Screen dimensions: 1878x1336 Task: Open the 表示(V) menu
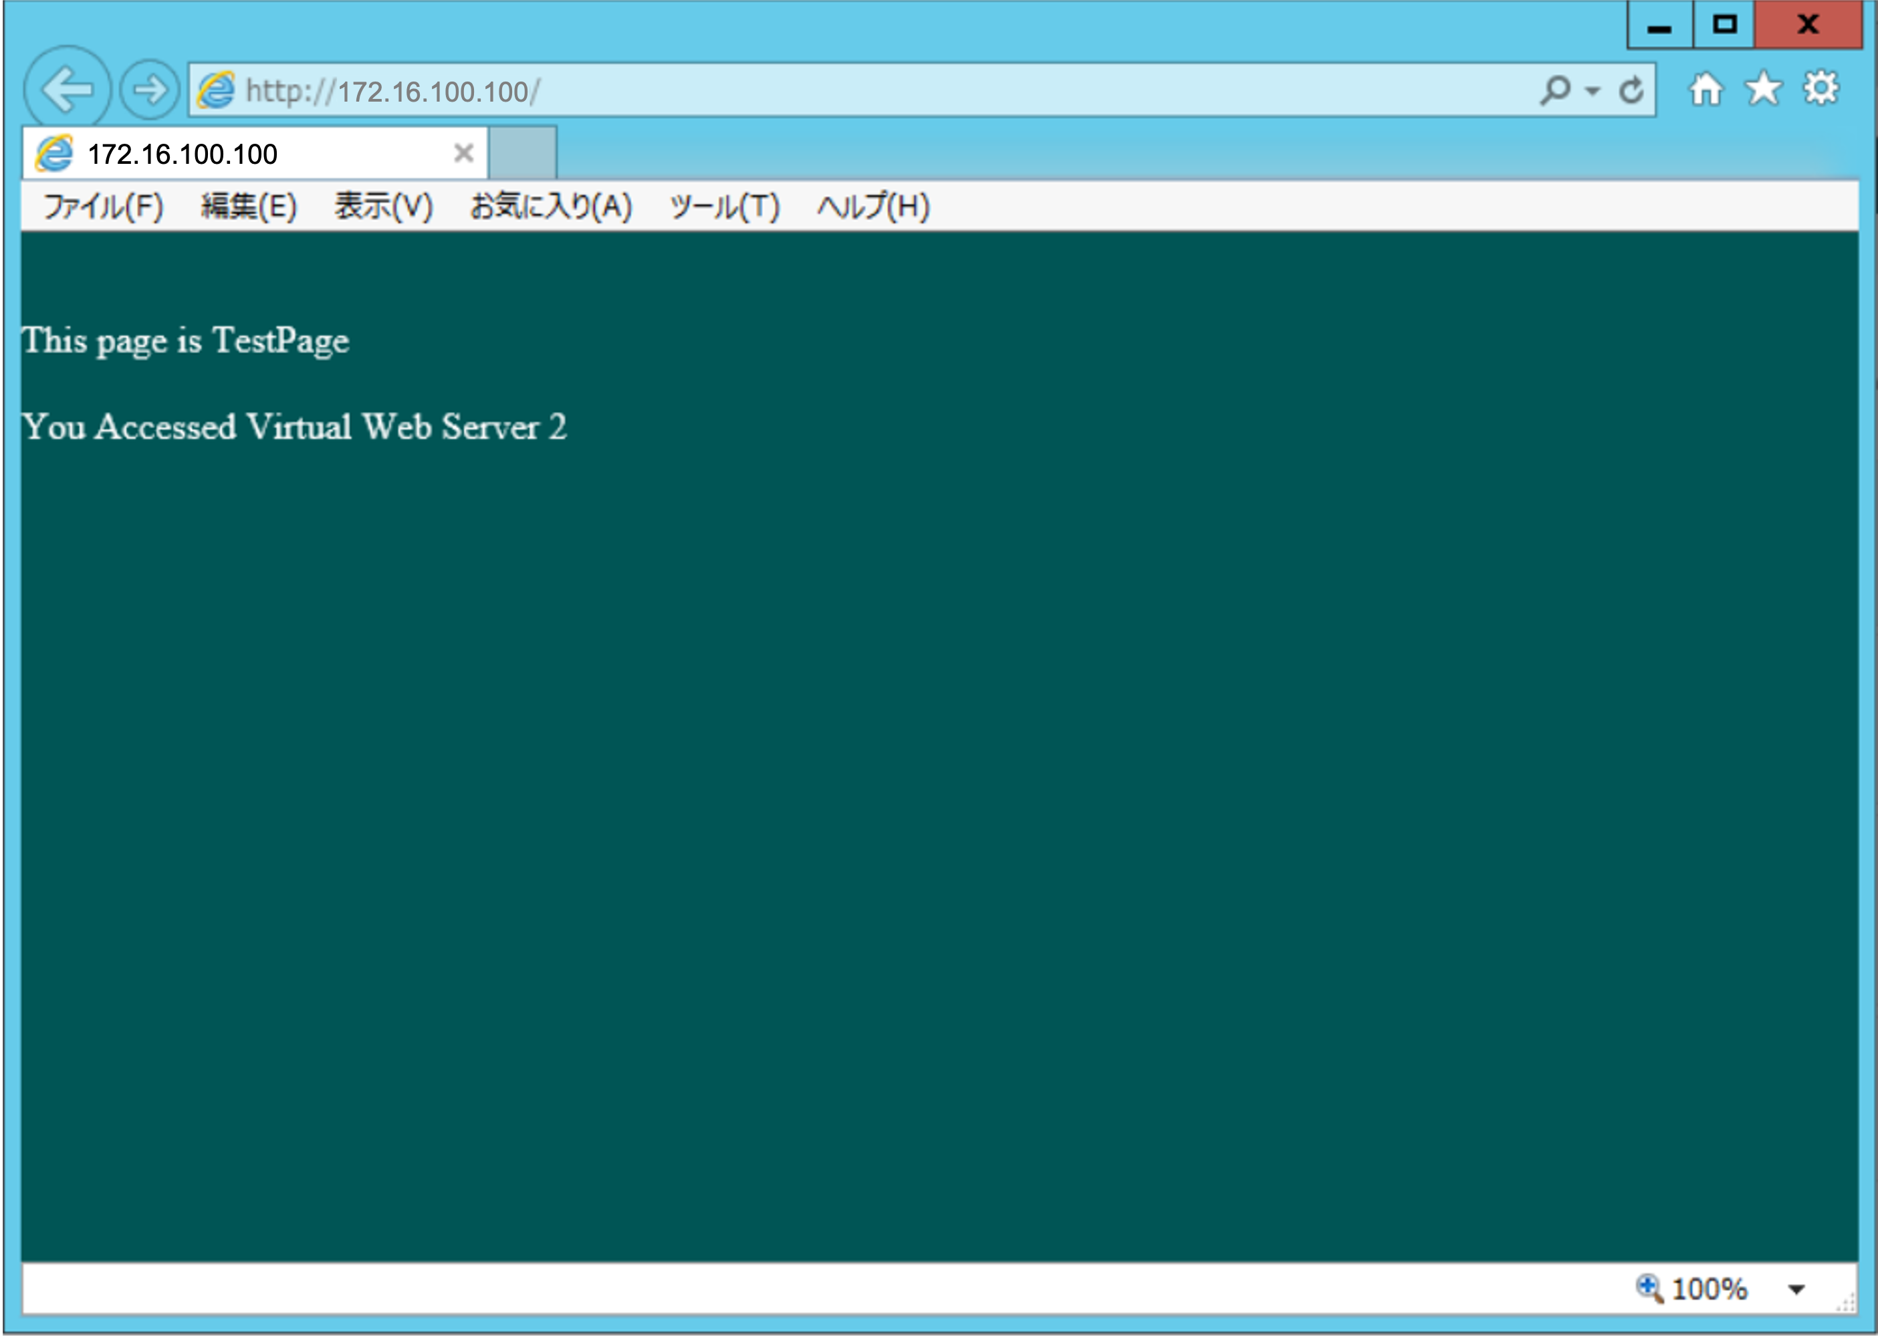point(383,207)
